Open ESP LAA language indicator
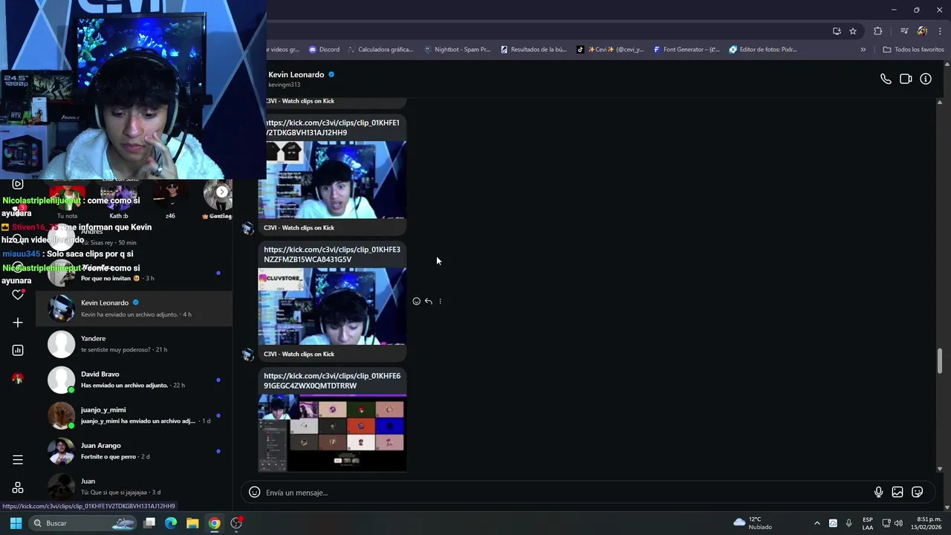Screen dimensions: 951x535 [x=868, y=523]
